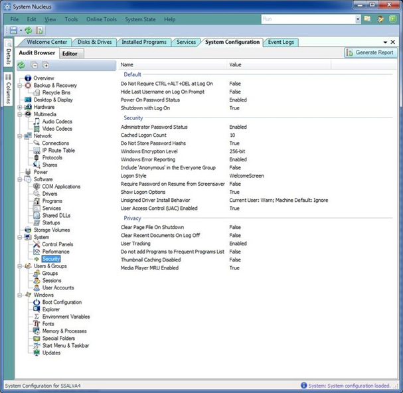Screen dimensions: 403x393
Task: Click the Save icon in the toolbar
Action: point(12,31)
